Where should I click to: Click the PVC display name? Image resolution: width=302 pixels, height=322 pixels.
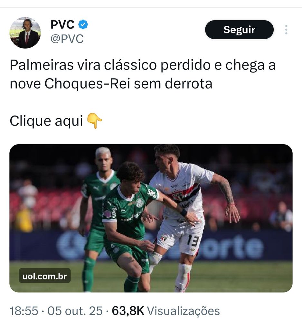coord(62,25)
